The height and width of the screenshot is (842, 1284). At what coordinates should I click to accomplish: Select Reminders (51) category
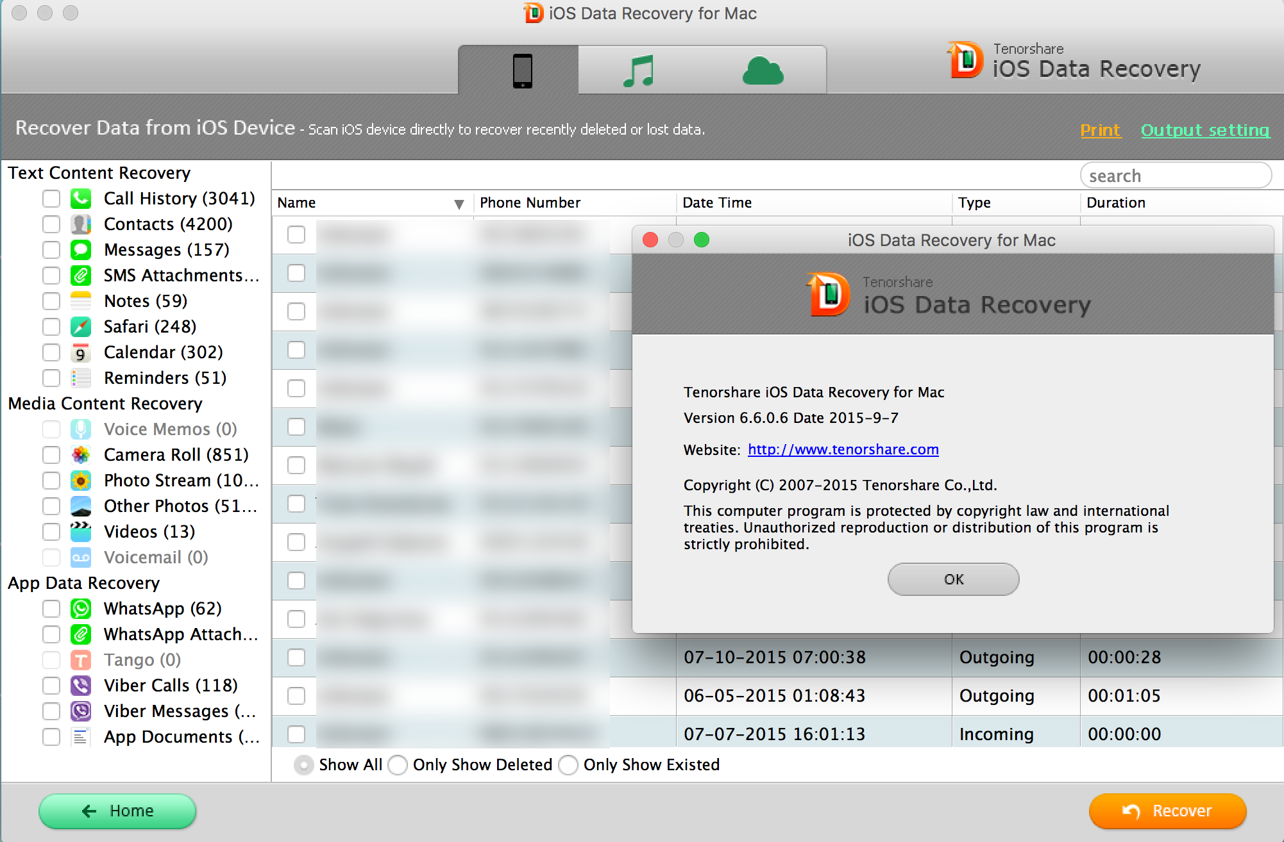click(x=165, y=378)
